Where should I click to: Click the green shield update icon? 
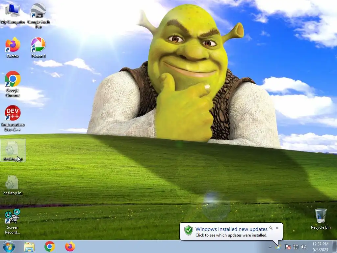(189, 230)
